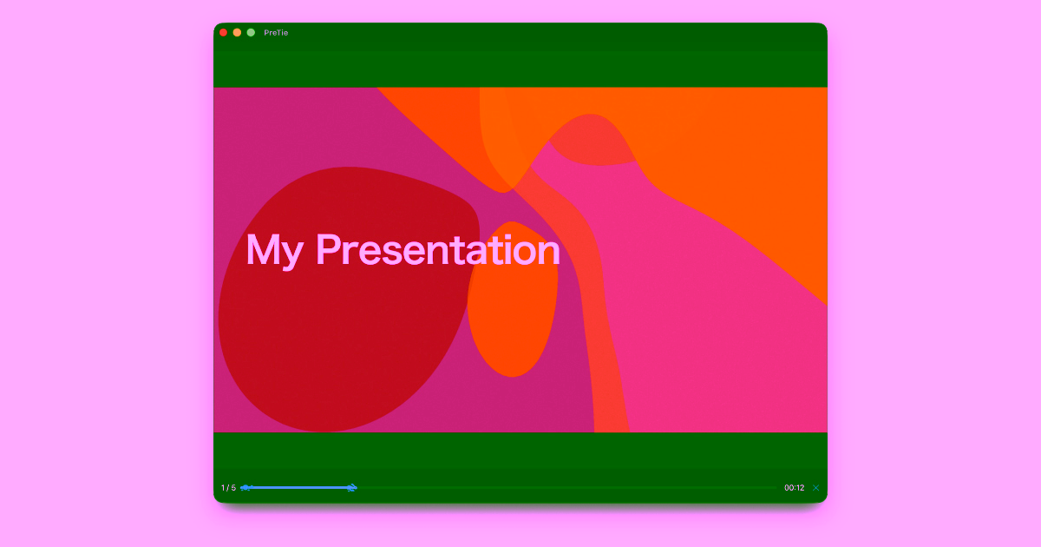Image resolution: width=1041 pixels, height=547 pixels.
Task: Click the unfilled part of the progress track
Action: 564,488
